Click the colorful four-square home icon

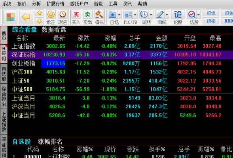click(10, 17)
